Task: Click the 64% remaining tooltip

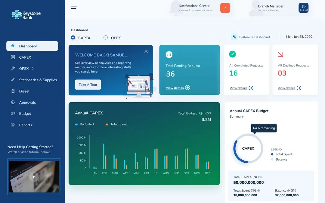Action: [x=264, y=128]
